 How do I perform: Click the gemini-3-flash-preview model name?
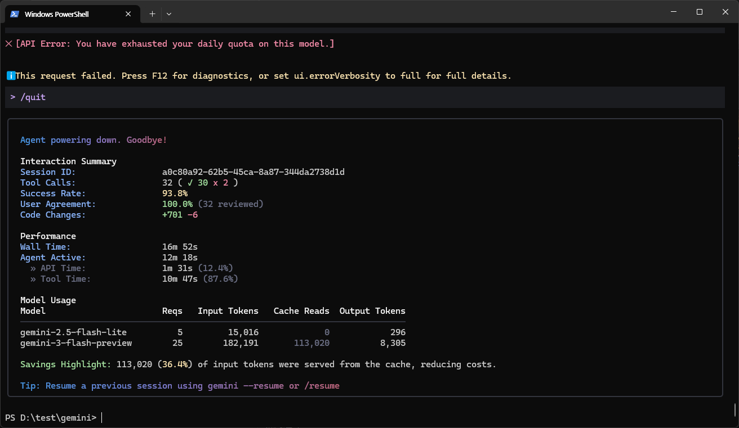[x=76, y=343]
